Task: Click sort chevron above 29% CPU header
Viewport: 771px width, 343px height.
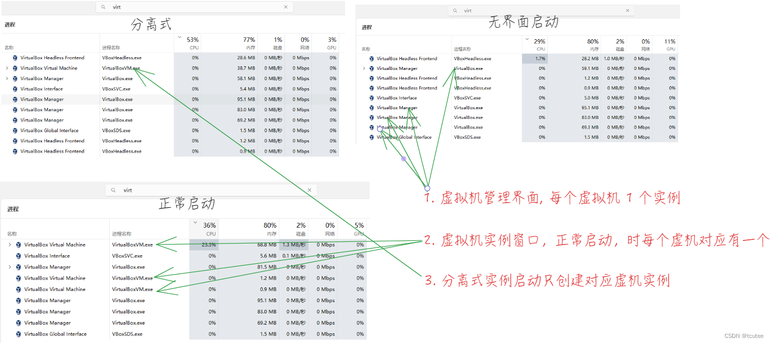Action: (527, 39)
